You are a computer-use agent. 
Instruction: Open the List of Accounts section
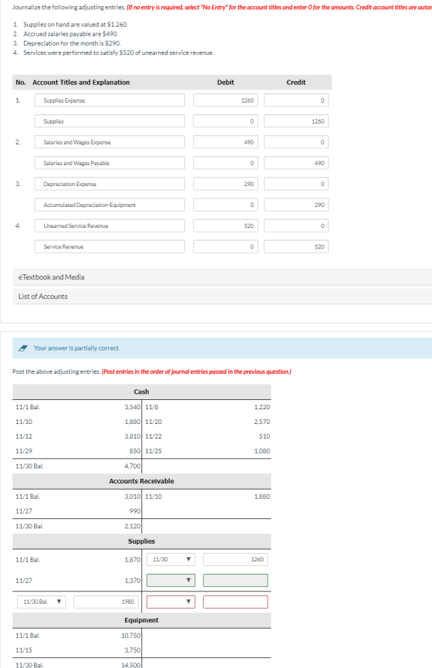click(x=222, y=296)
